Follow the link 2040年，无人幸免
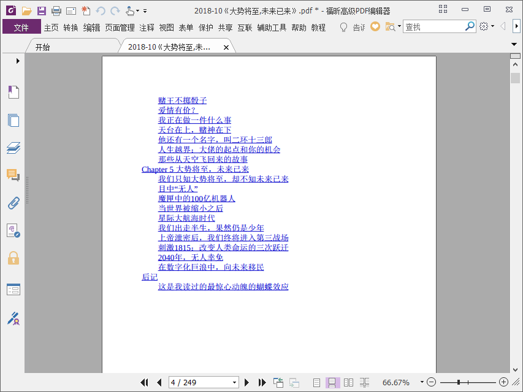This screenshot has height=392, width=523. coord(191,257)
